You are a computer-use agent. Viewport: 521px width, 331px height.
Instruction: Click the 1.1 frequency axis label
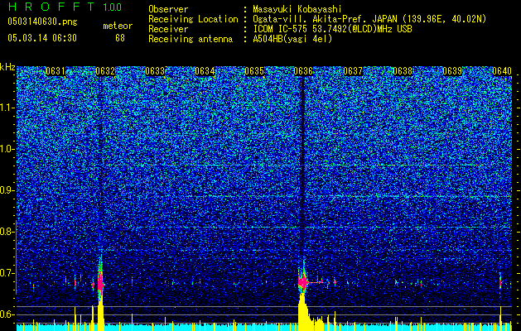click(x=6, y=108)
